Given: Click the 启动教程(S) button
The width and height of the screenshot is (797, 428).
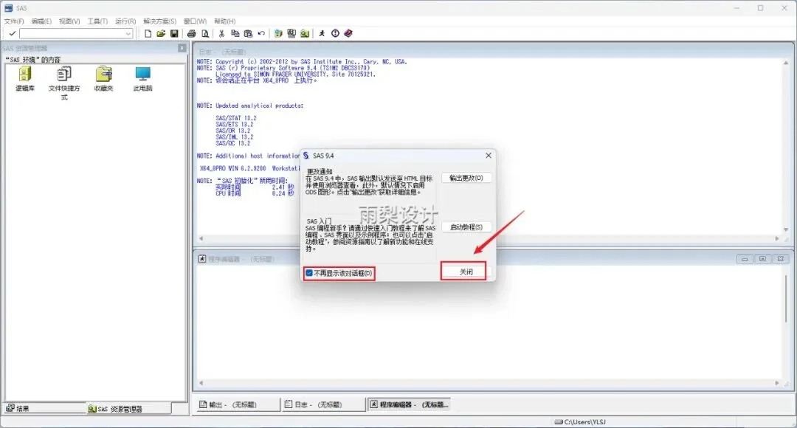Looking at the screenshot, I should pos(466,227).
